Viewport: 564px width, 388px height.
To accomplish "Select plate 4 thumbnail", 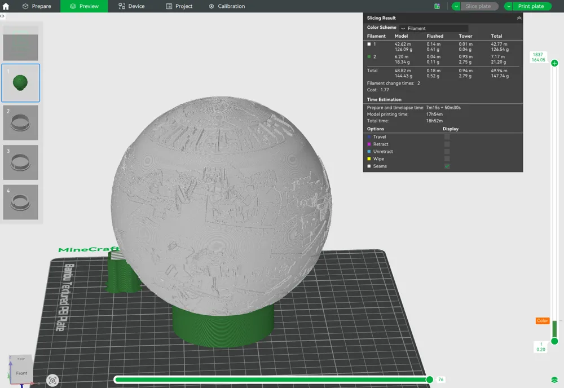I will tap(20, 202).
